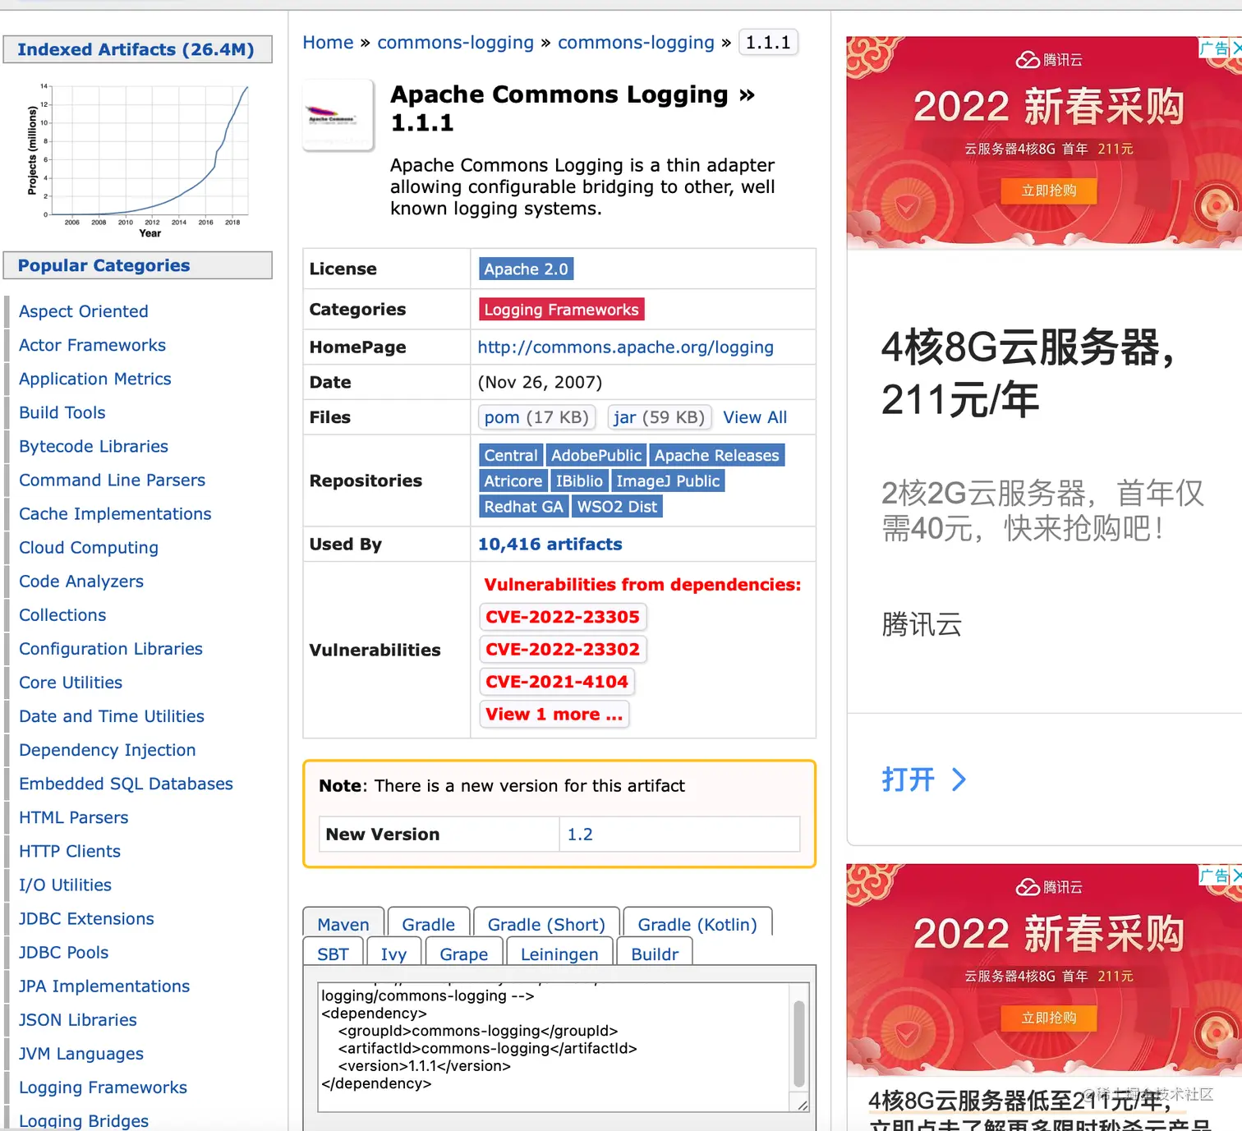Switch to the Gradle tab
Screen dimensions: 1242x1131
(x=428, y=924)
